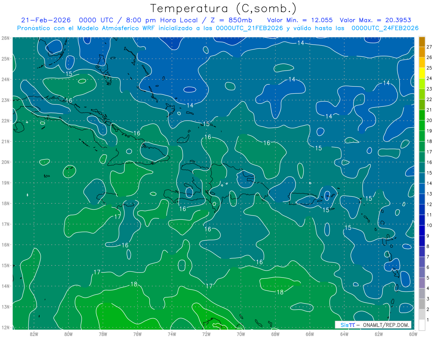Click color scale label "23"
This screenshot has width=439, height=339.
(x=429, y=89)
